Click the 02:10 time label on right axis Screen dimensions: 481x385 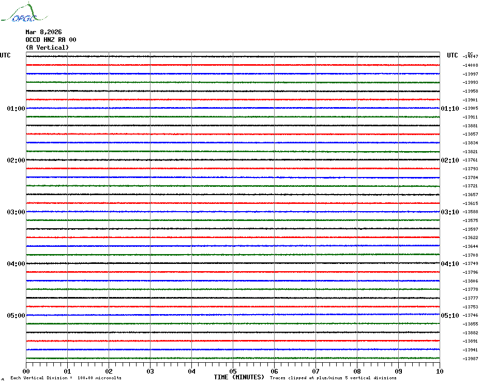point(449,160)
